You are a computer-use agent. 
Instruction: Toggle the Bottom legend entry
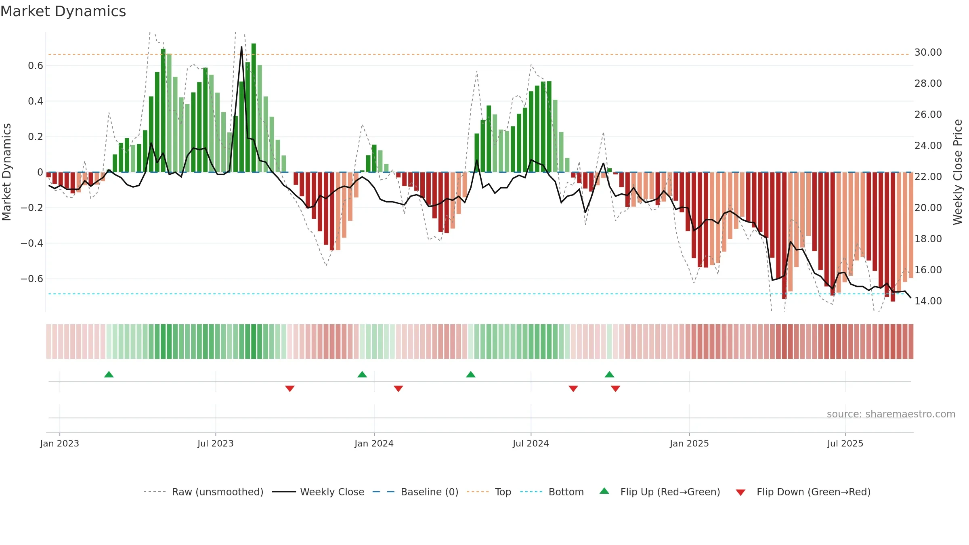coord(552,492)
